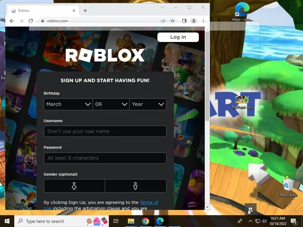Click scrollbar down arrow on Roblox page
Viewport: 303px width, 227px height.
(x=207, y=207)
